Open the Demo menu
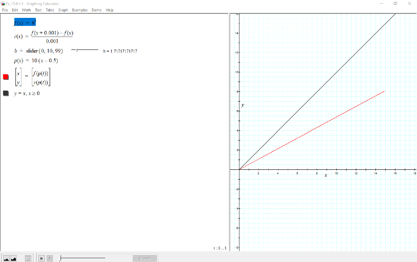The width and height of the screenshot is (417, 262). (97, 10)
